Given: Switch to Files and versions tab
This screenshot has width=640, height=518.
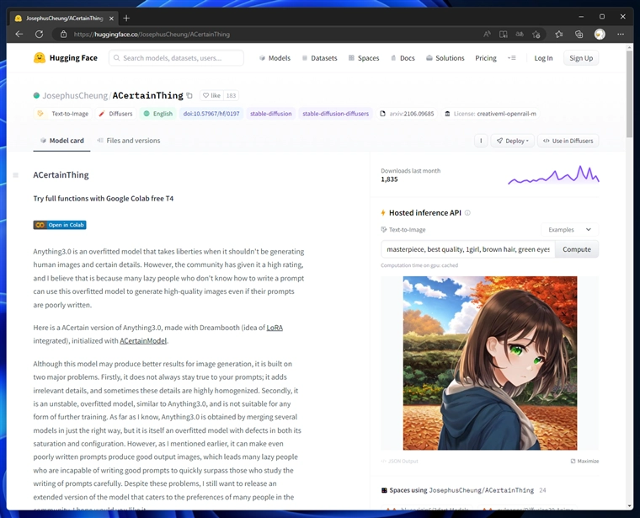Looking at the screenshot, I should click(128, 141).
